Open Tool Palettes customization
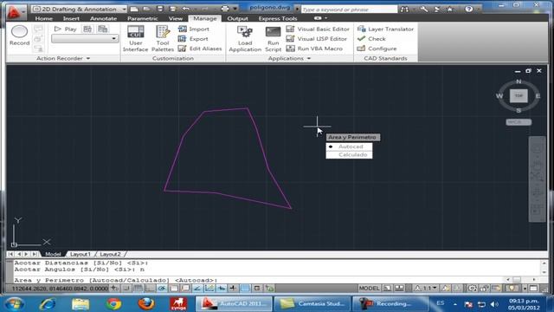Viewport: 554px width, 312px height. click(163, 39)
